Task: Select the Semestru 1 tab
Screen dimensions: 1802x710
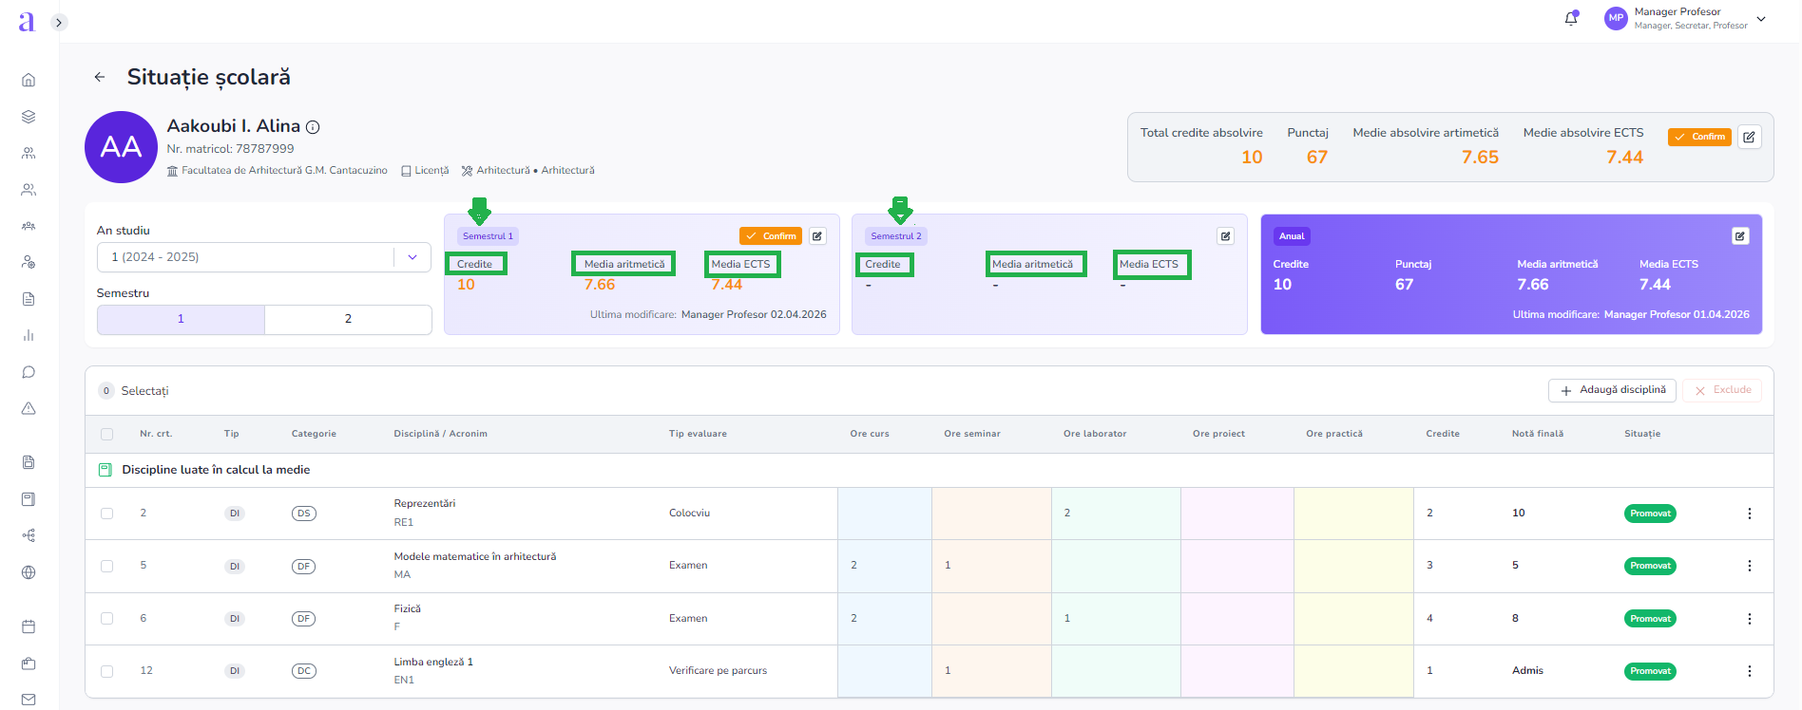Action: (x=181, y=319)
